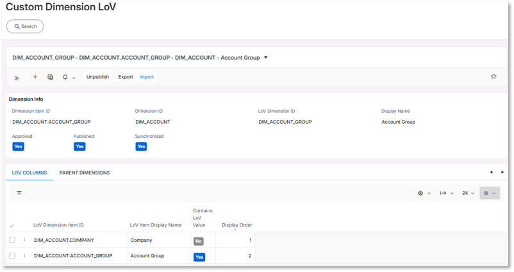Click the Synchronized Yes badge
The height and width of the screenshot is (272, 514).
[141, 146]
